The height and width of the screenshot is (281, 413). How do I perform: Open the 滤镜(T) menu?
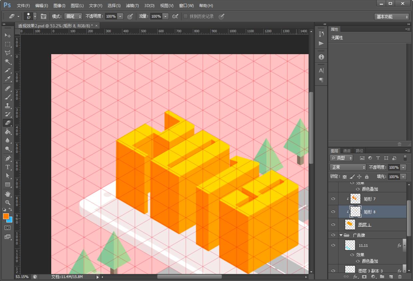[x=132, y=6]
